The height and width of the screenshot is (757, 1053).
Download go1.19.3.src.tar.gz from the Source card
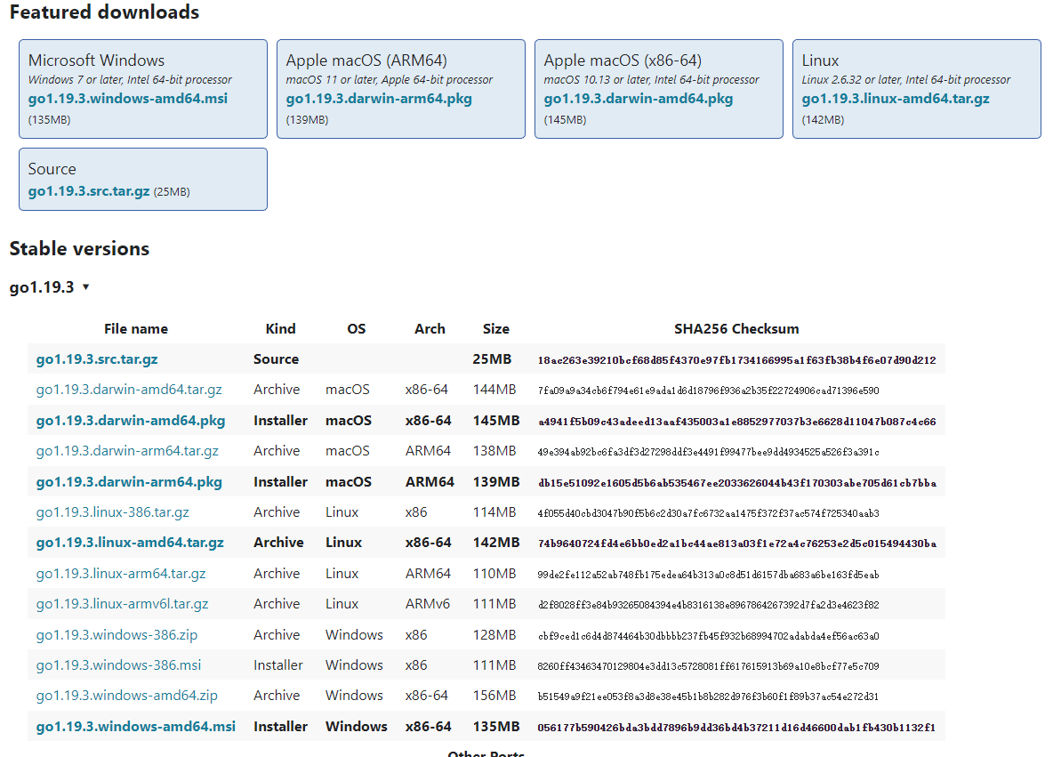(89, 191)
